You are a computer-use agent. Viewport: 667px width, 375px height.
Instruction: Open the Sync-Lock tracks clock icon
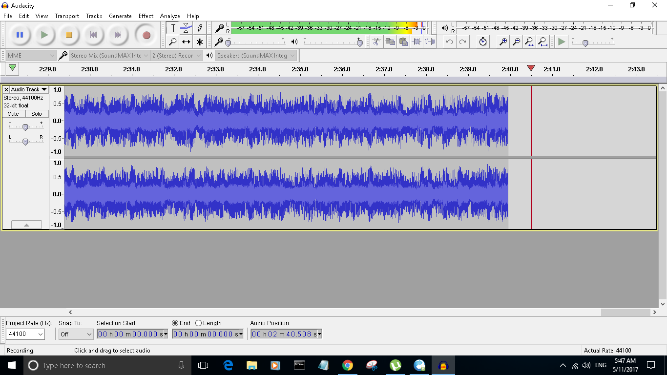click(483, 42)
